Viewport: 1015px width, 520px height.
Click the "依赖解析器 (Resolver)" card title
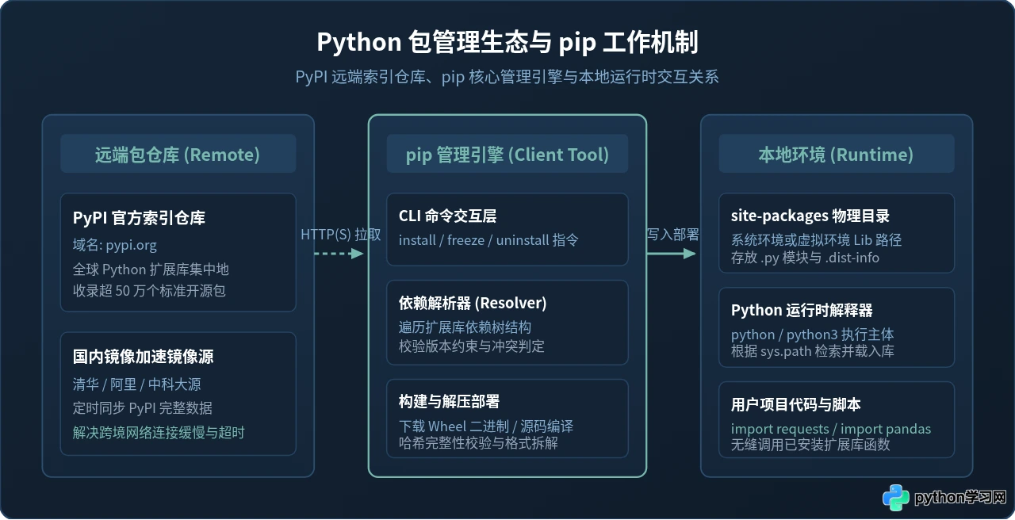click(x=473, y=303)
